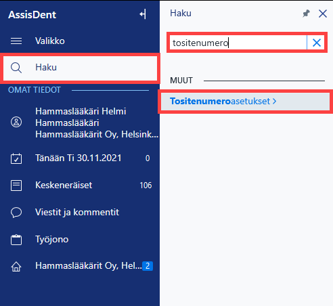The height and width of the screenshot is (306, 333).
Task: Close the Haku search panel
Action: [323, 14]
